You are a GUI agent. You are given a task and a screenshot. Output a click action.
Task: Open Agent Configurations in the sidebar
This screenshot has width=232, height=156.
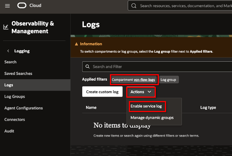[24, 108]
